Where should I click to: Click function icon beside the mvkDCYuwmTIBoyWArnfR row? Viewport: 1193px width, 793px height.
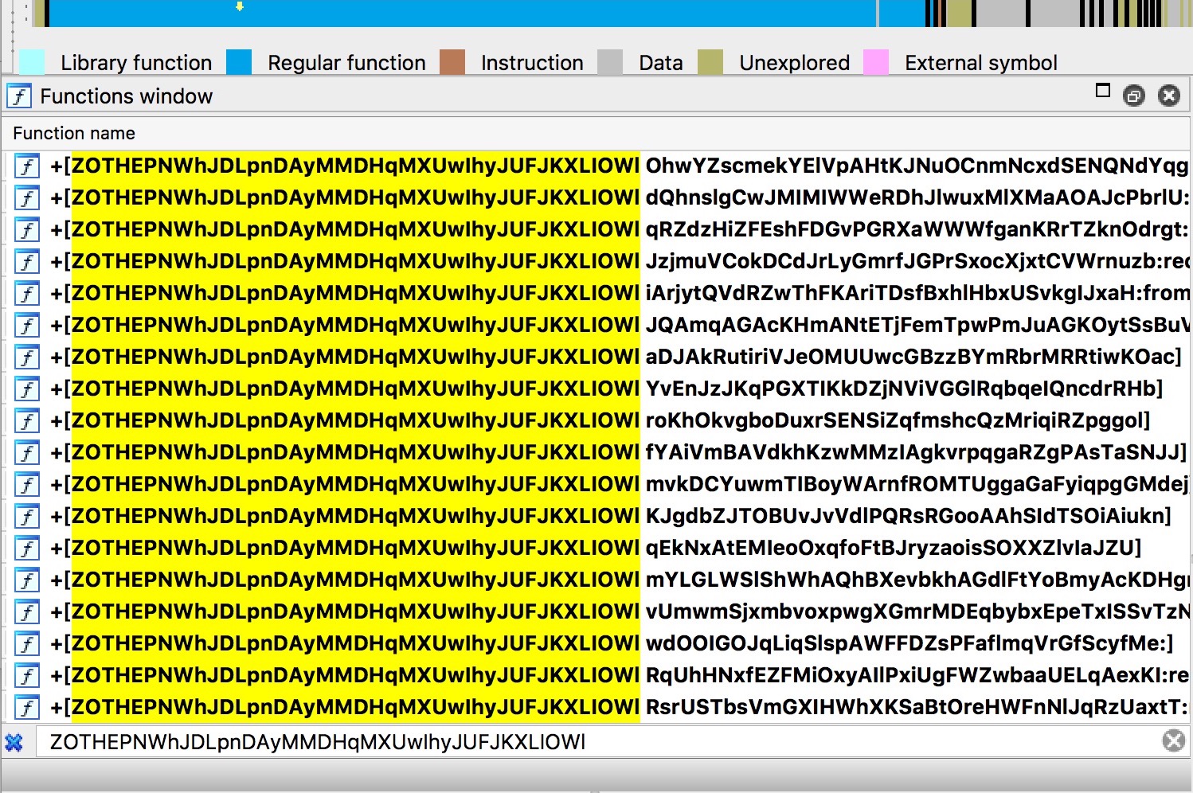(28, 484)
